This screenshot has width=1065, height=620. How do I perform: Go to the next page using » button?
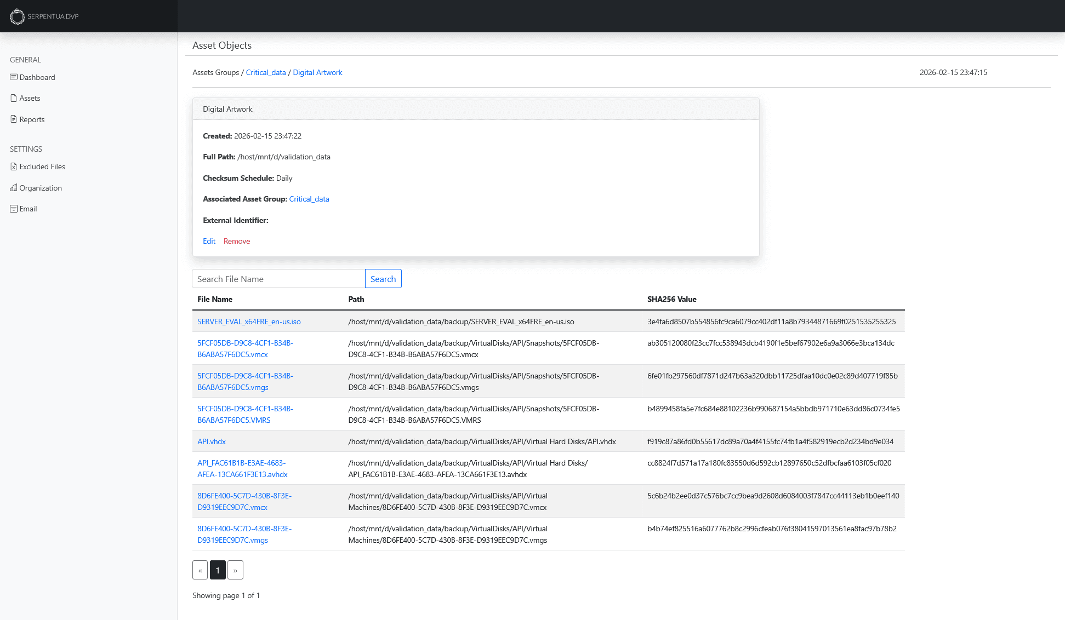[235, 570]
